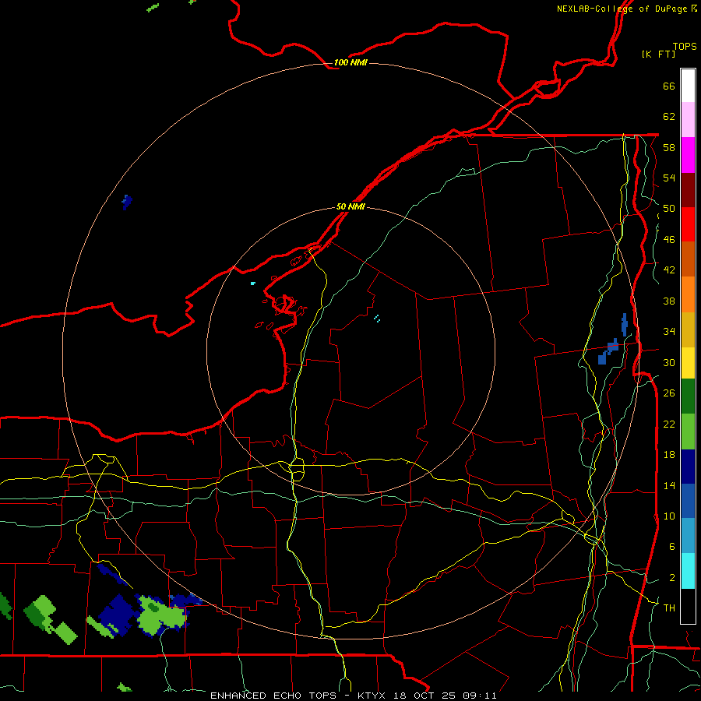Click the [K FT] units label
This screenshot has height=701, width=701.
coord(658,54)
